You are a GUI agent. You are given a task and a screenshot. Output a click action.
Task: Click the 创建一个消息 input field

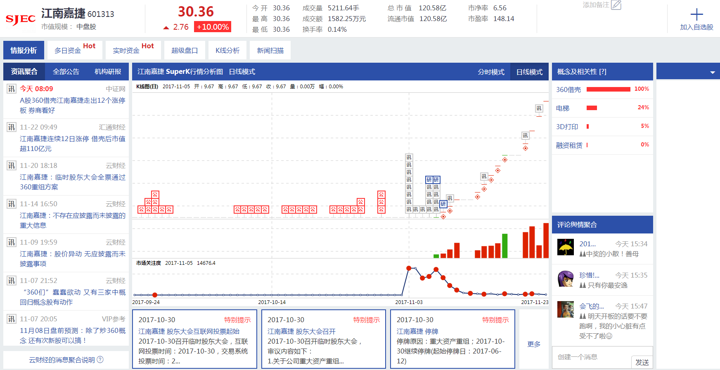[x=592, y=357]
